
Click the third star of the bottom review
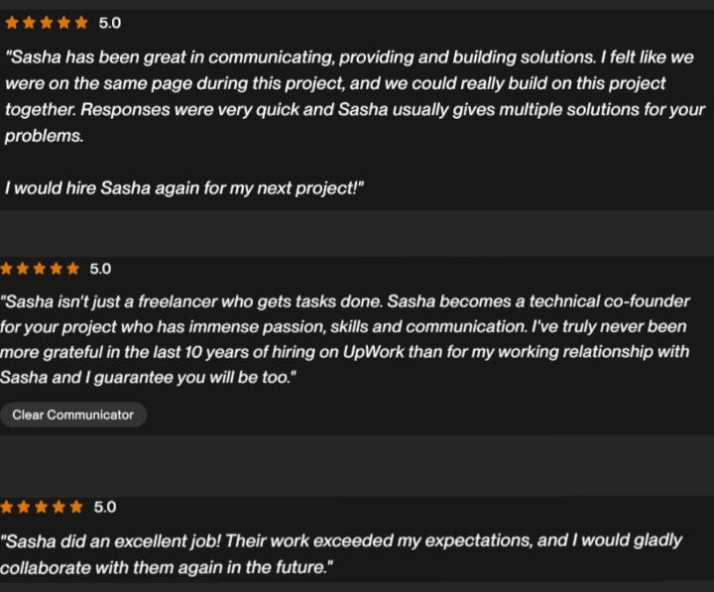[x=42, y=507]
